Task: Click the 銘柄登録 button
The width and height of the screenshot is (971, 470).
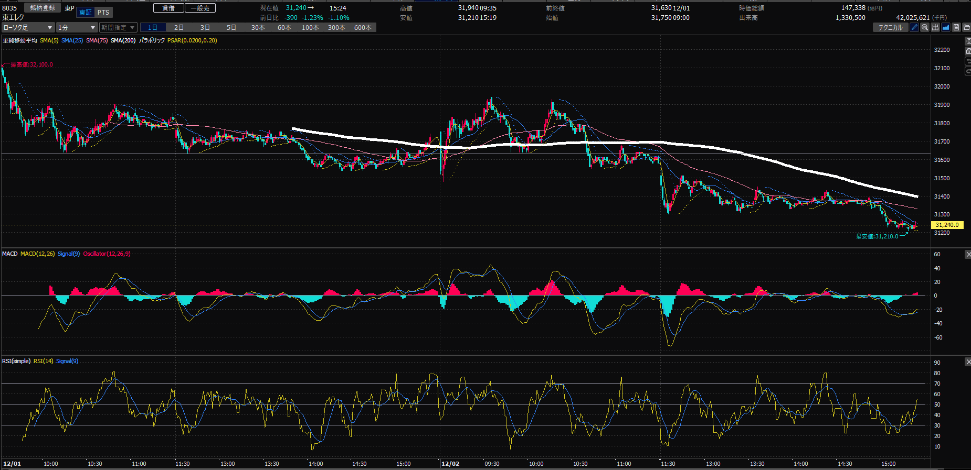Action: (x=43, y=8)
